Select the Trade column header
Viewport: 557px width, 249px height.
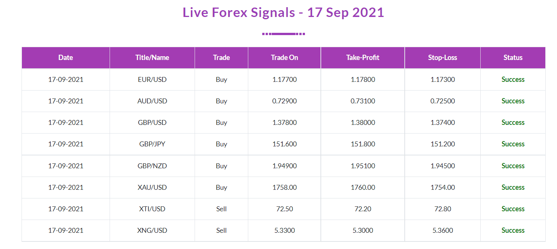221,58
